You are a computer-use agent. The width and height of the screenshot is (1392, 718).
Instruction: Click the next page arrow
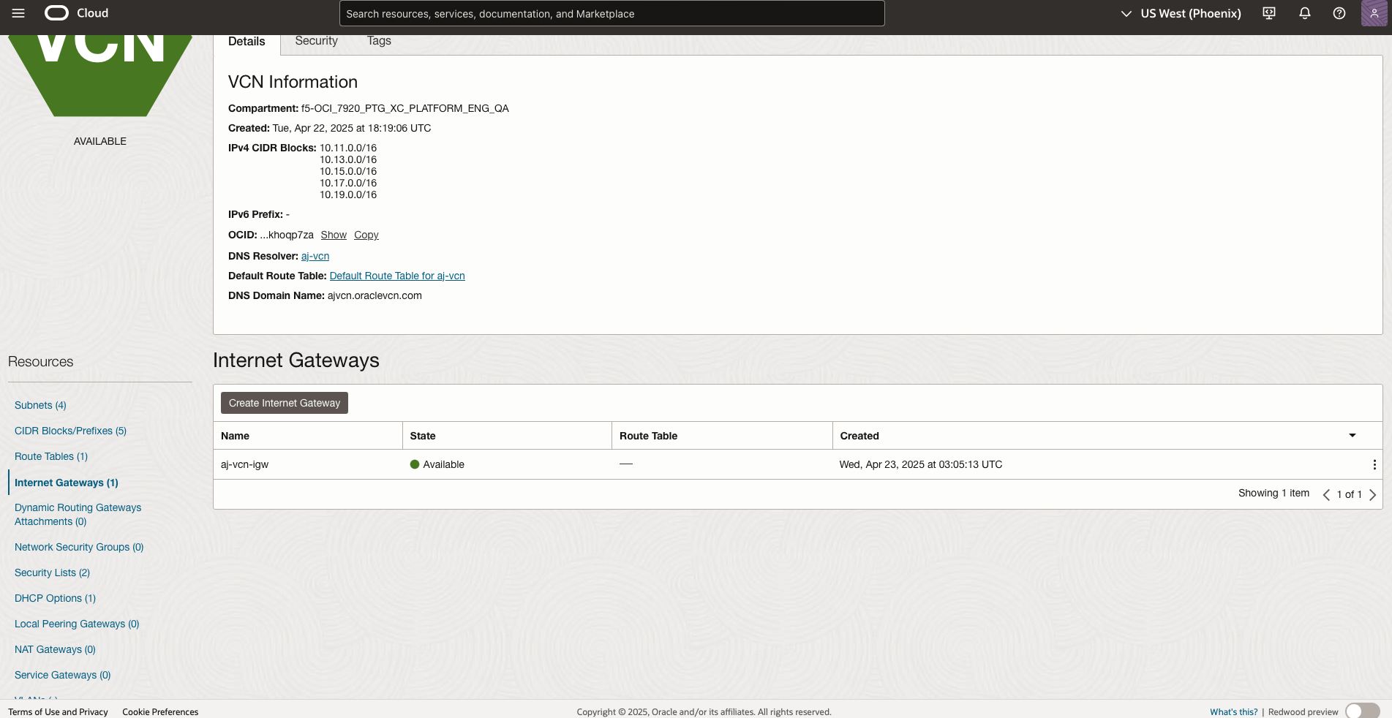pos(1373,494)
